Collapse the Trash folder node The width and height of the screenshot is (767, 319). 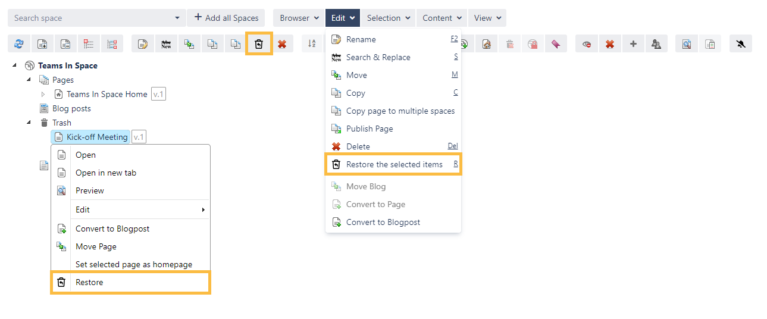(29, 123)
